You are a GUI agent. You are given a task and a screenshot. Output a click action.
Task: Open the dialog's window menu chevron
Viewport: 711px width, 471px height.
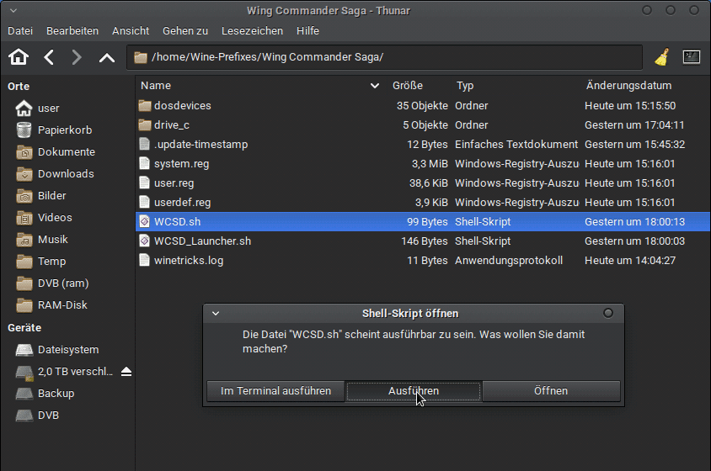click(216, 314)
